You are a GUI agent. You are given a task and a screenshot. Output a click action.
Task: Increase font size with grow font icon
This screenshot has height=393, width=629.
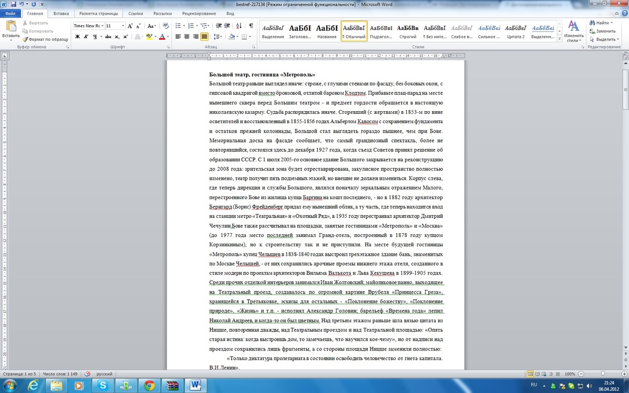click(x=130, y=26)
